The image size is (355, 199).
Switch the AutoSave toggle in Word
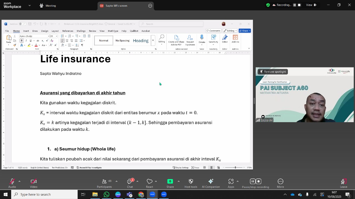click(x=22, y=24)
